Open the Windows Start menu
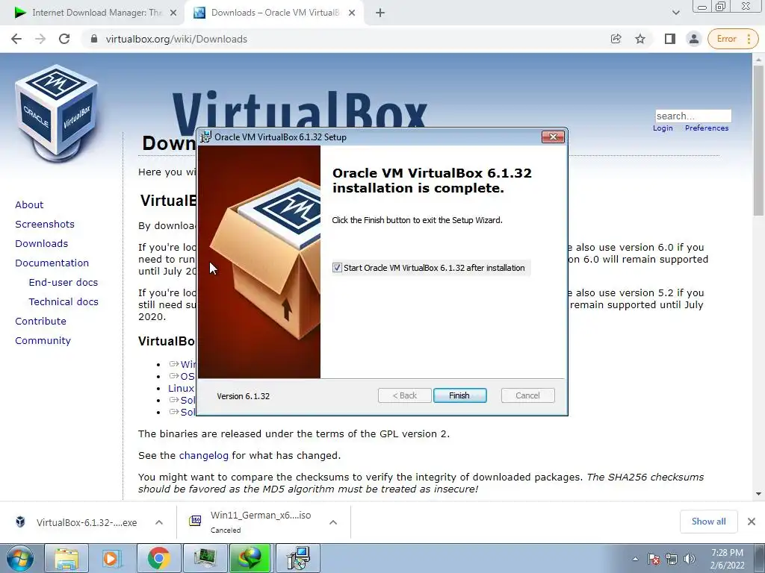This screenshot has height=573, width=765. [20, 558]
